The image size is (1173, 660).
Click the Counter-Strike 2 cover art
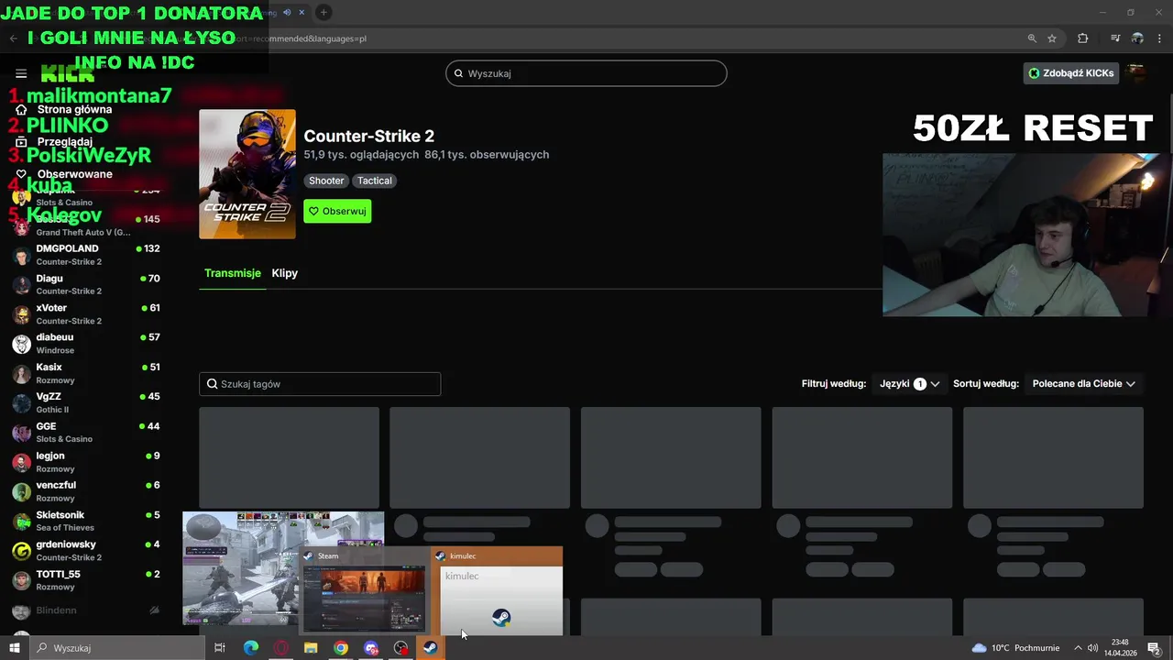pyautogui.click(x=247, y=174)
